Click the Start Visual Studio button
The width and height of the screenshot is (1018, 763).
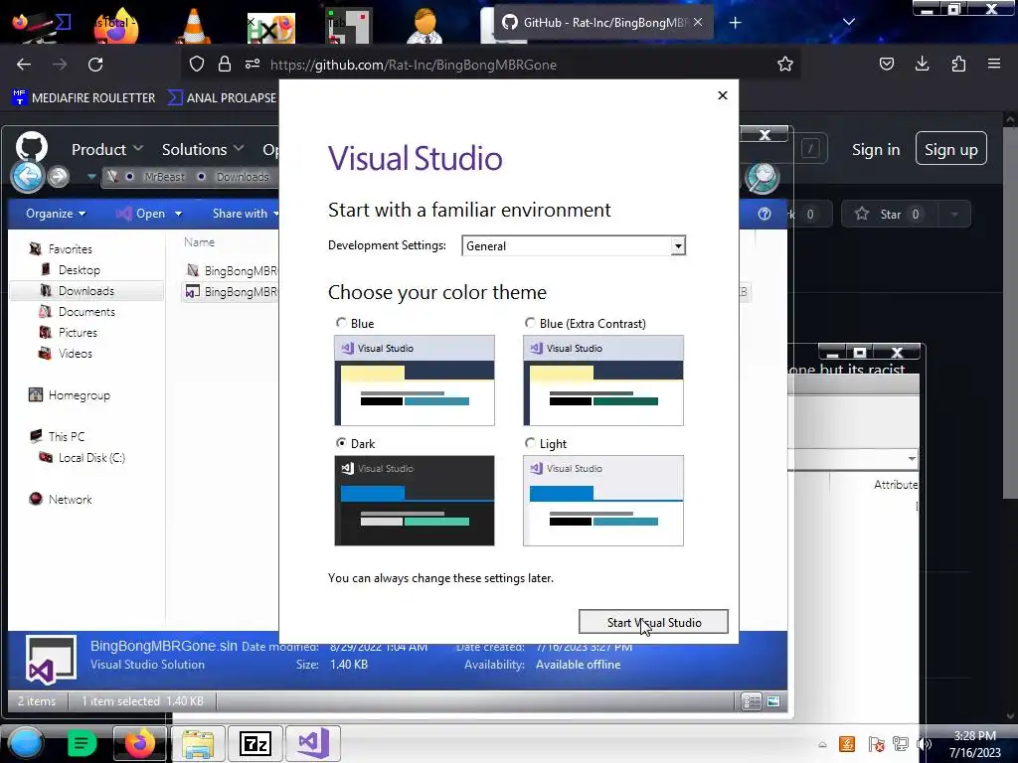point(653,622)
